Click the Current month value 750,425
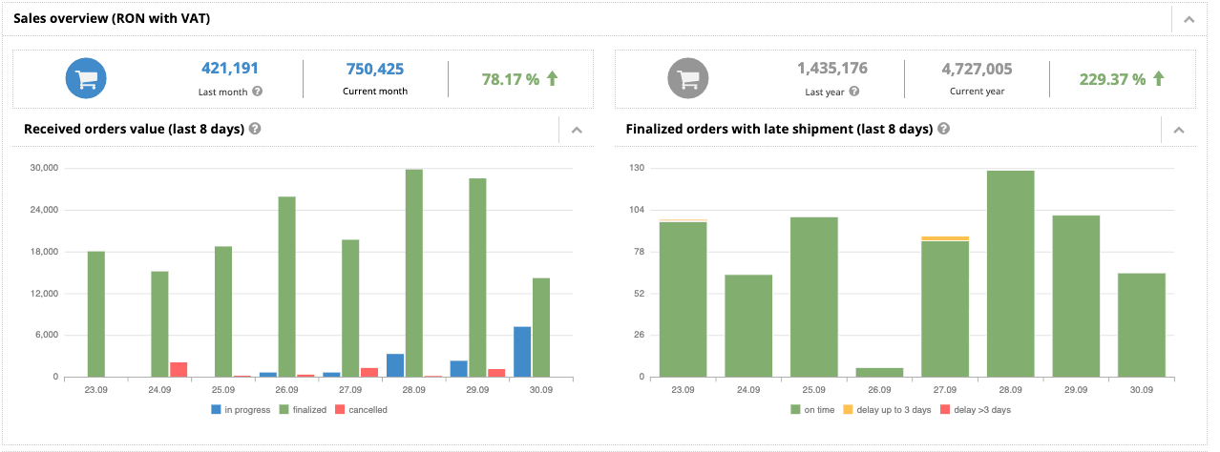 pos(374,69)
